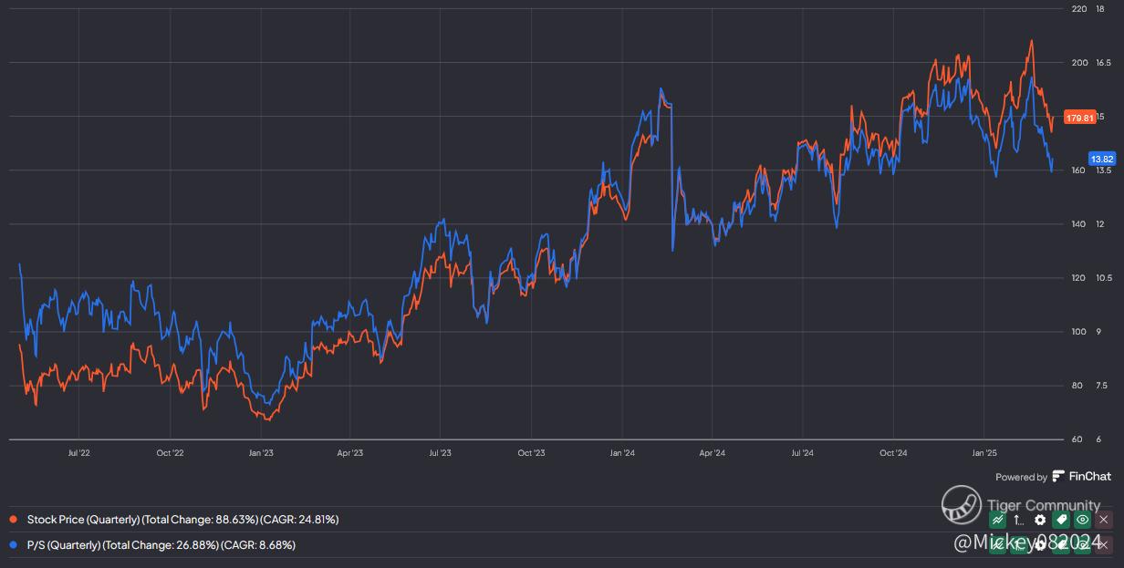Open settings gear for the P/S series
Image resolution: width=1124 pixels, height=568 pixels.
coord(1040,544)
